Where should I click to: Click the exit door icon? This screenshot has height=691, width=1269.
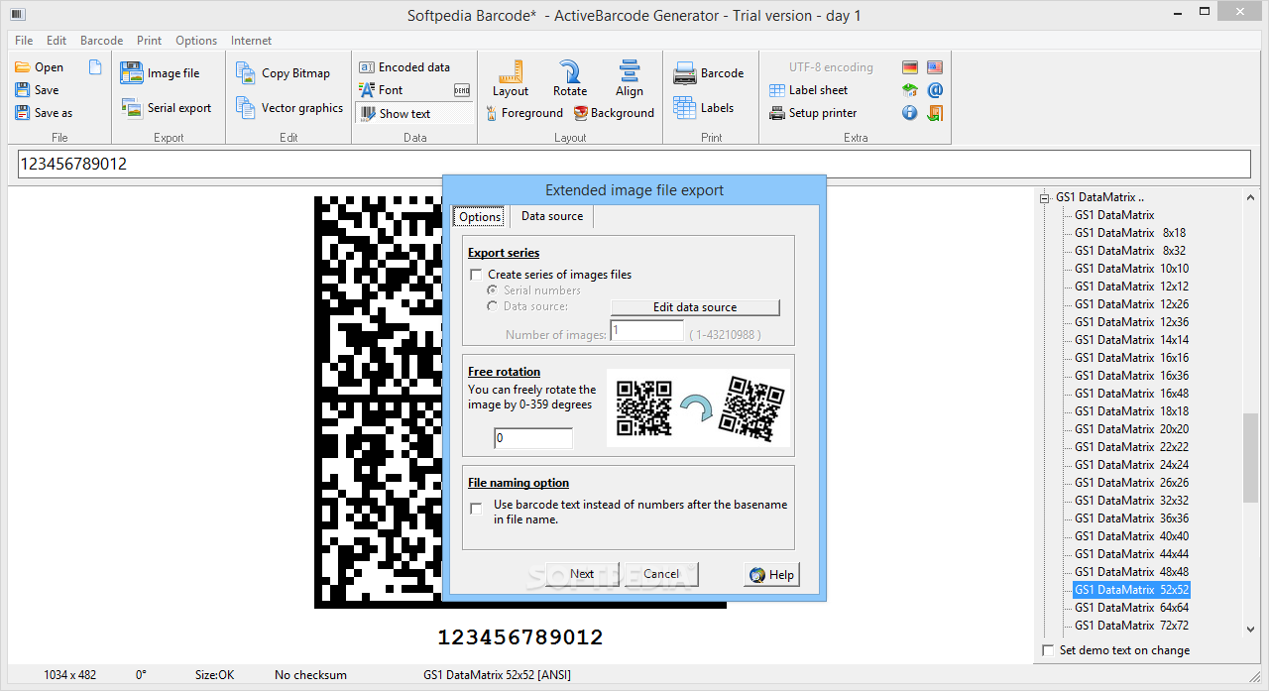pos(935,113)
